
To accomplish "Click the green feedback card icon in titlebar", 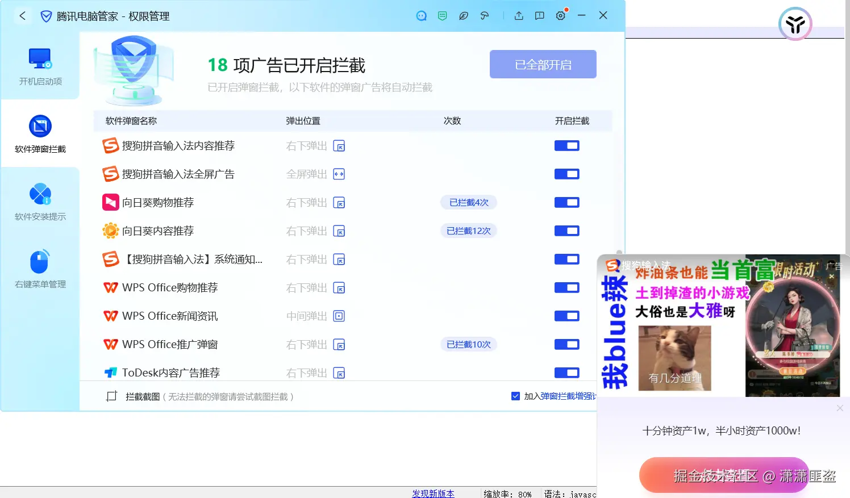I will (442, 16).
